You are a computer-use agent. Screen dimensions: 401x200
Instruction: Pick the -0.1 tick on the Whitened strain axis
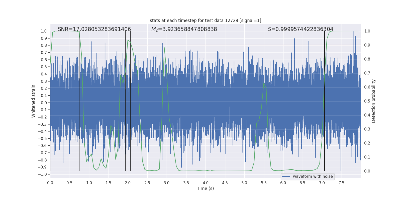(x=42, y=110)
